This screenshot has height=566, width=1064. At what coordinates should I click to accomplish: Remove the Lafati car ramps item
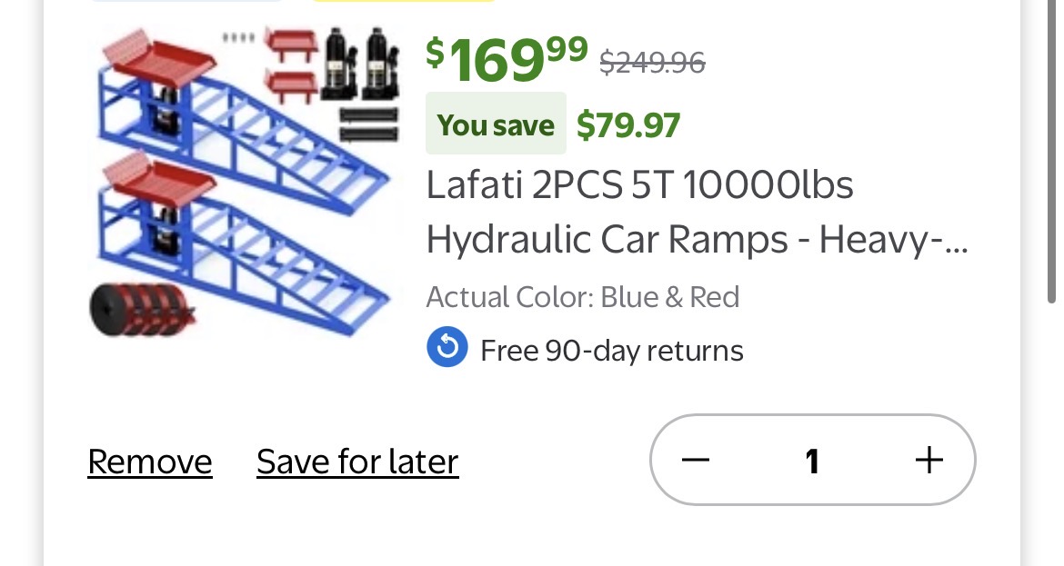click(150, 462)
